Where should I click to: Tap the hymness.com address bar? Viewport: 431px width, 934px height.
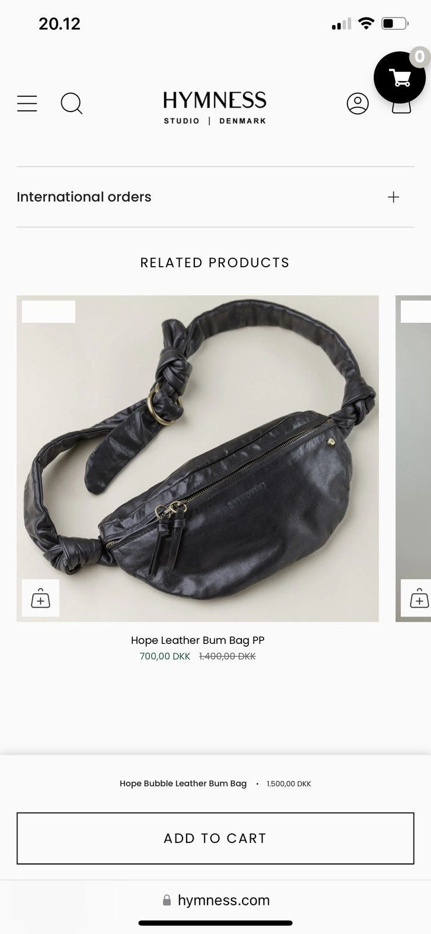[216, 900]
